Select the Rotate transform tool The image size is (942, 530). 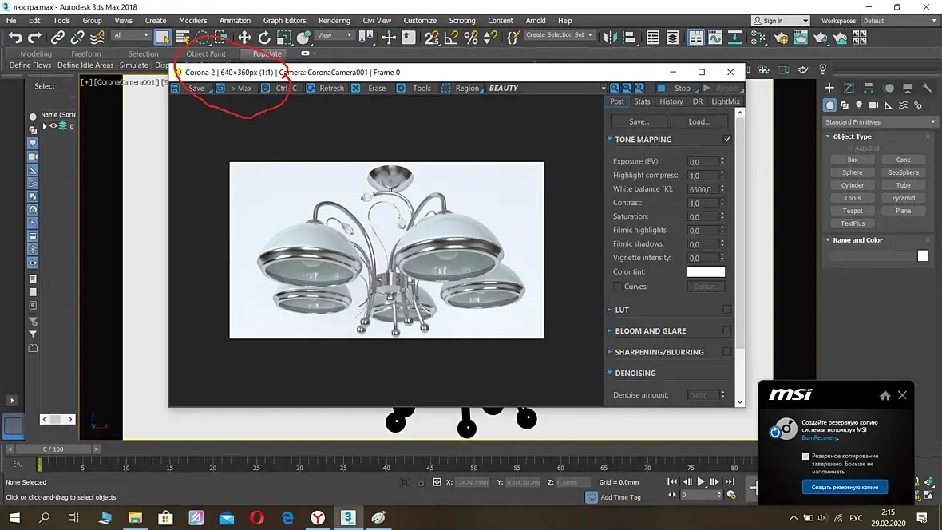point(264,38)
